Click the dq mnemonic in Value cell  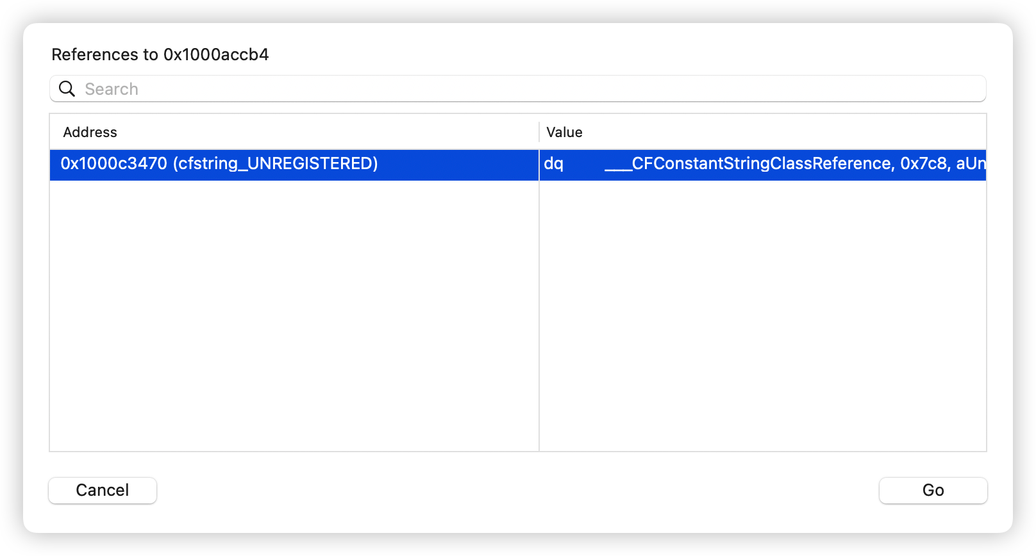[554, 165]
